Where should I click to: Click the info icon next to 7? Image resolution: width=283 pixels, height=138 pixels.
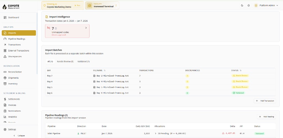56,29
